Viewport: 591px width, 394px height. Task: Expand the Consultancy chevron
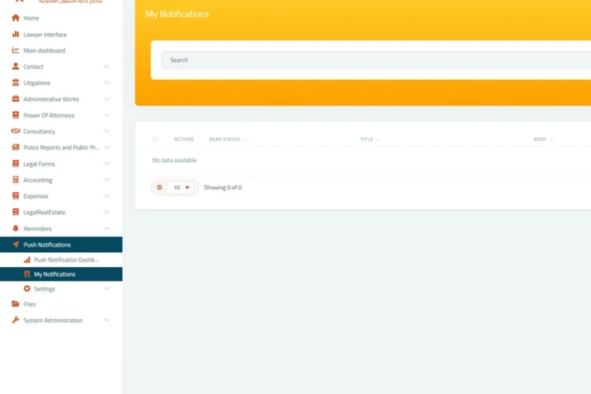[x=106, y=132]
